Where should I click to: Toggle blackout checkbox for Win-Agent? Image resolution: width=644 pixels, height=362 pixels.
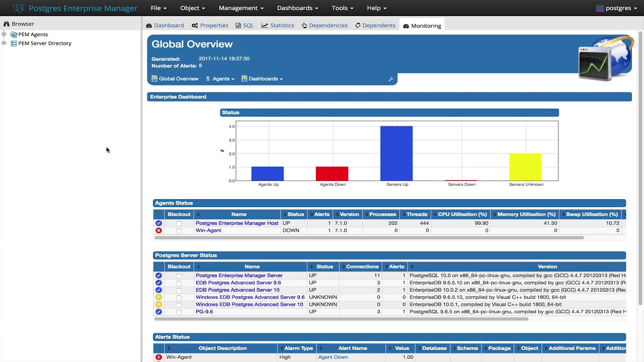click(179, 231)
